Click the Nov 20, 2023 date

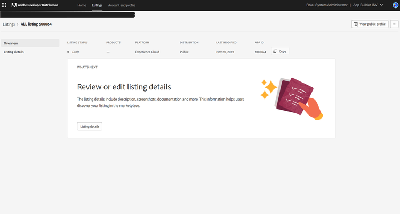coord(225,52)
